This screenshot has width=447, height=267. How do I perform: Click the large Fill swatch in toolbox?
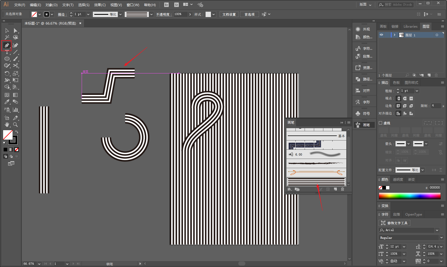(x=8, y=135)
